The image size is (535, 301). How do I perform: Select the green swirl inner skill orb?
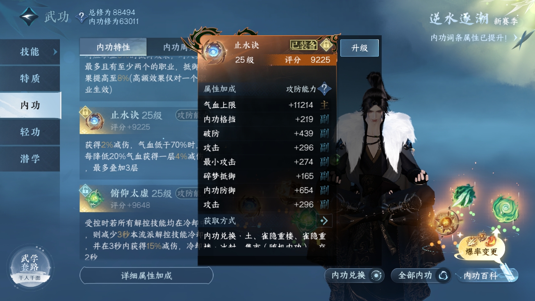(505, 208)
